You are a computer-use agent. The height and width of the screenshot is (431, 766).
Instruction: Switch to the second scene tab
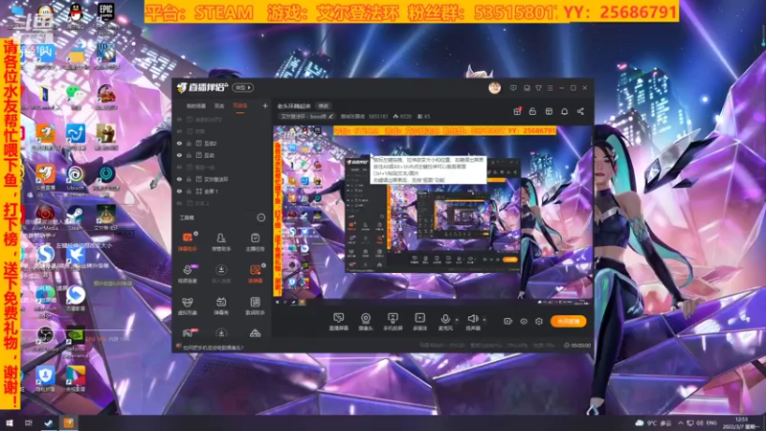(219, 106)
